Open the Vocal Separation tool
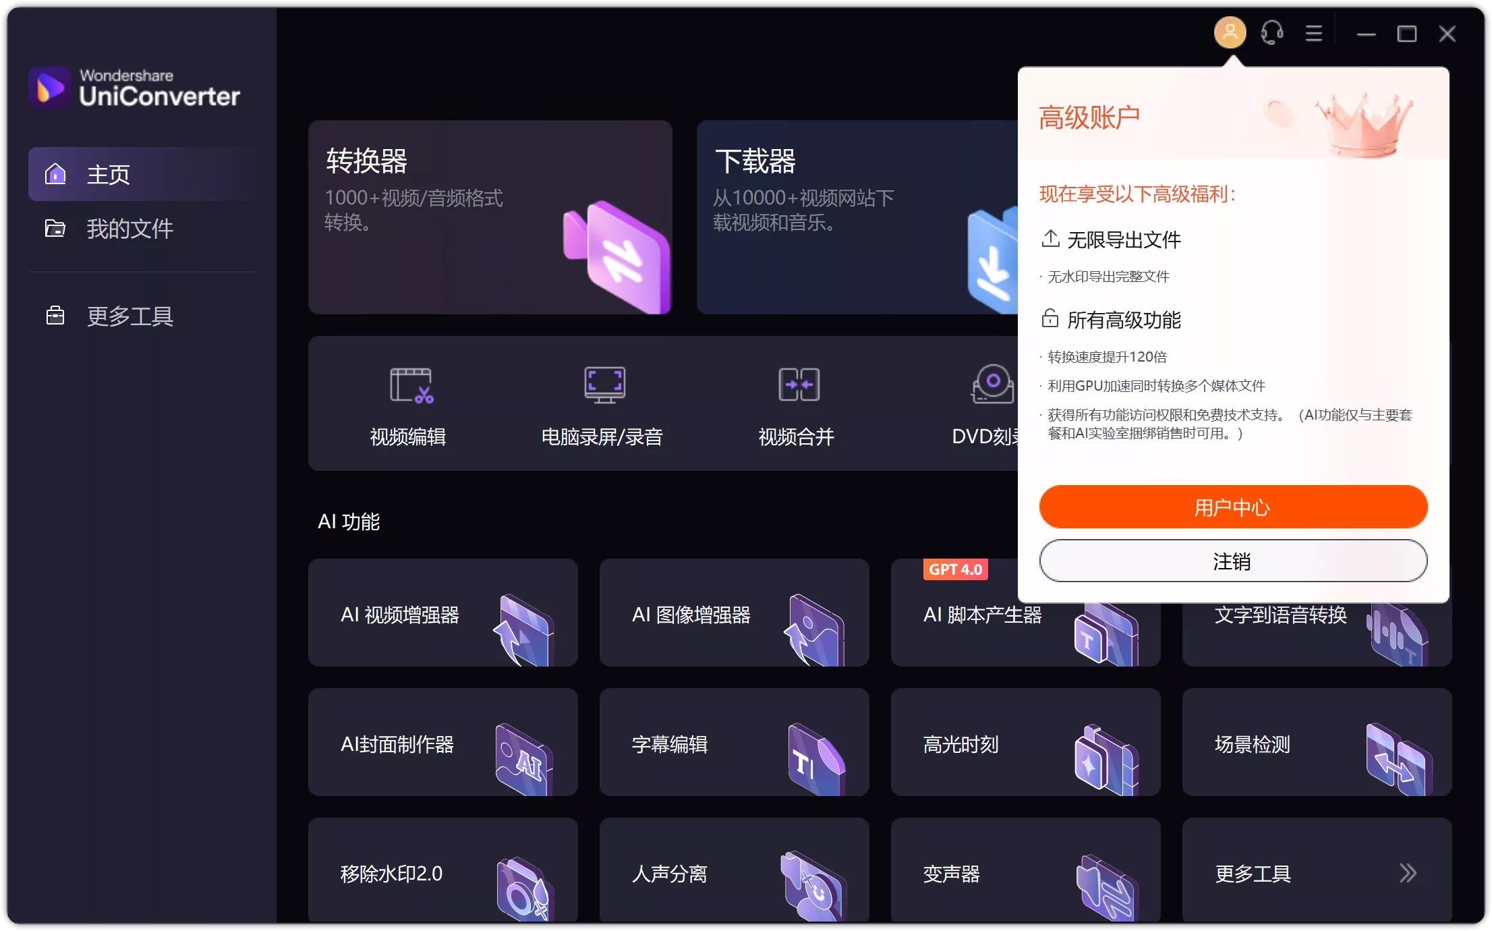The width and height of the screenshot is (1492, 931). point(734,872)
